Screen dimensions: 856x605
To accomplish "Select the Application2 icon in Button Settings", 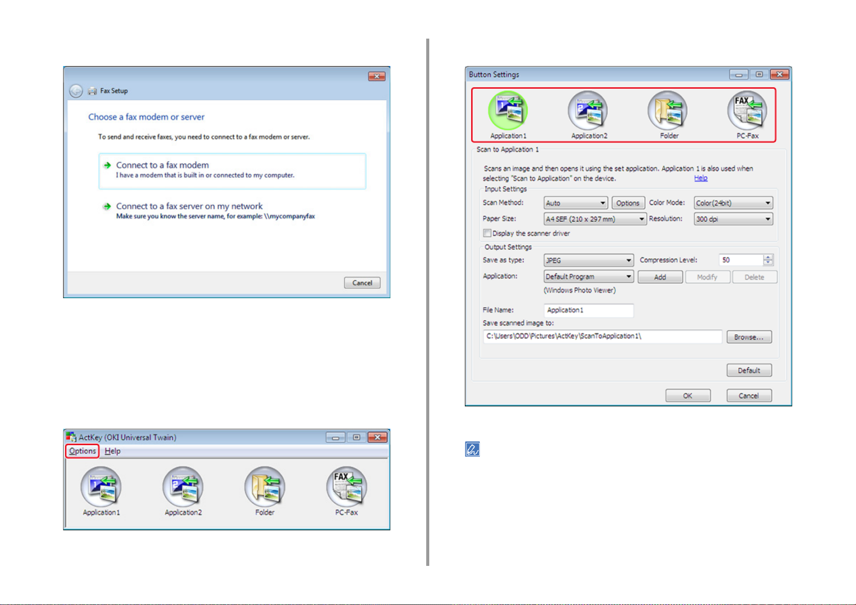I will pos(588,111).
